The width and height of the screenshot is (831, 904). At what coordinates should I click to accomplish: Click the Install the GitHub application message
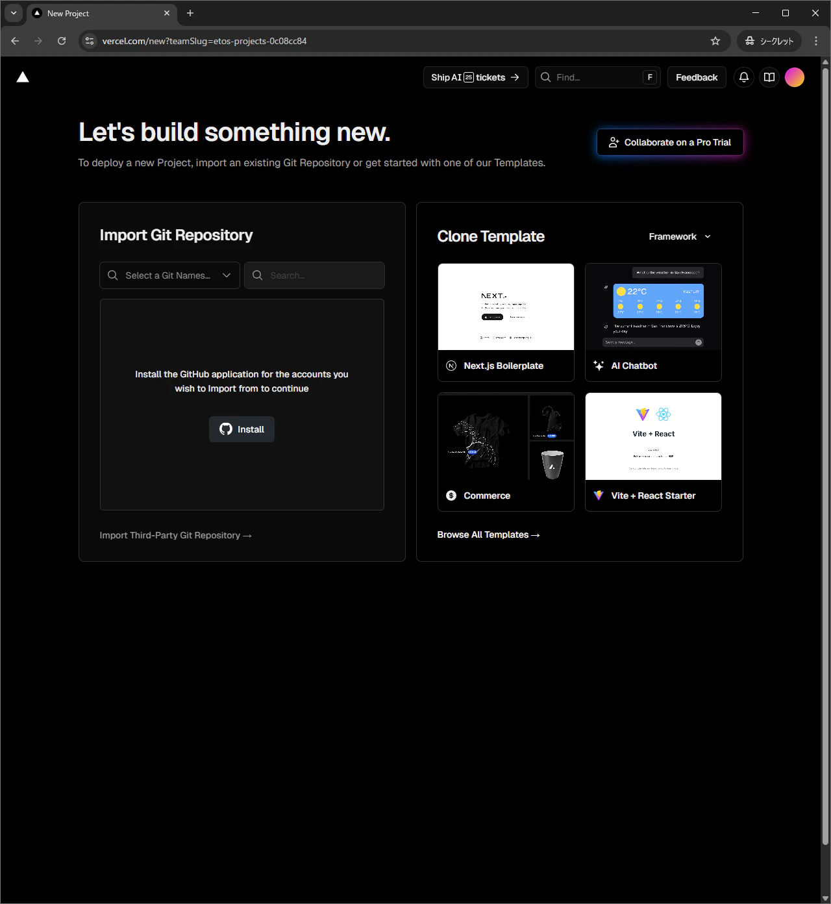tap(242, 381)
